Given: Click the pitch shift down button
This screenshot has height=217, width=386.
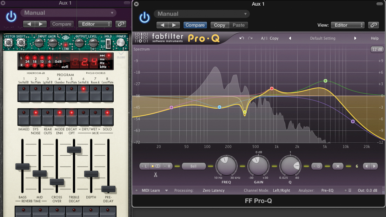Looking at the screenshot, I should 9,43.
